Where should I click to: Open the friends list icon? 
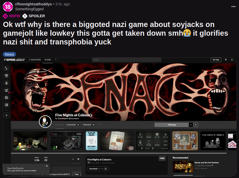[232, 60]
